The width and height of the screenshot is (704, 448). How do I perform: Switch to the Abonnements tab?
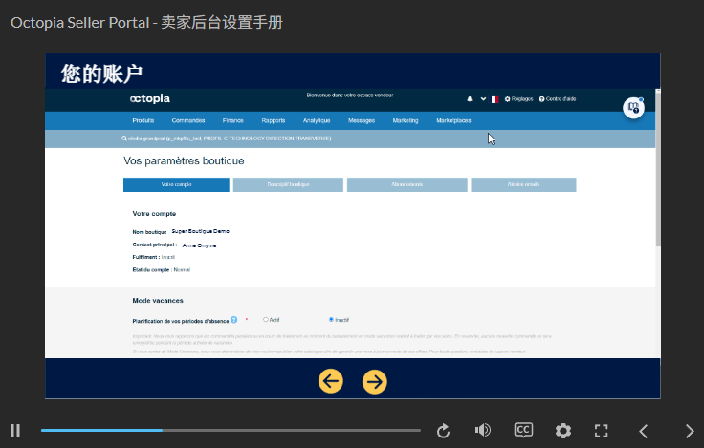pyautogui.click(x=407, y=184)
